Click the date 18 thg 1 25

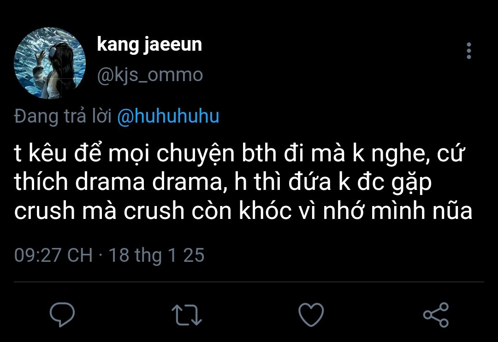(x=156, y=255)
